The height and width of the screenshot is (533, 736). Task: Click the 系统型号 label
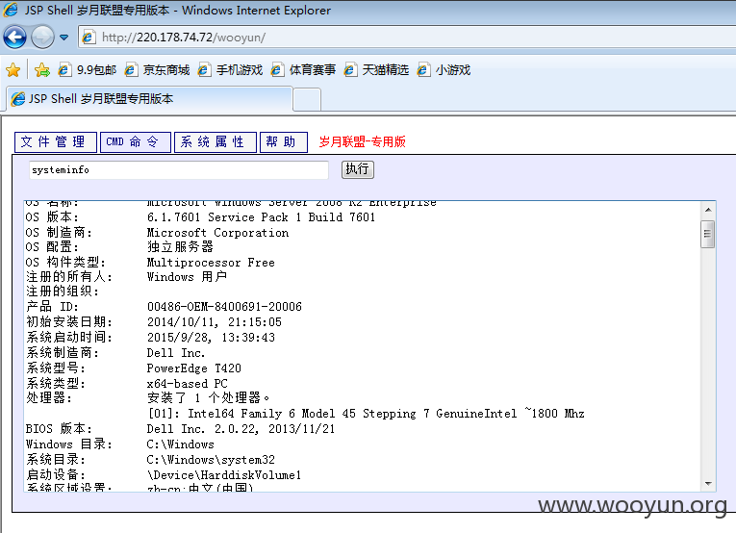[x=56, y=368]
